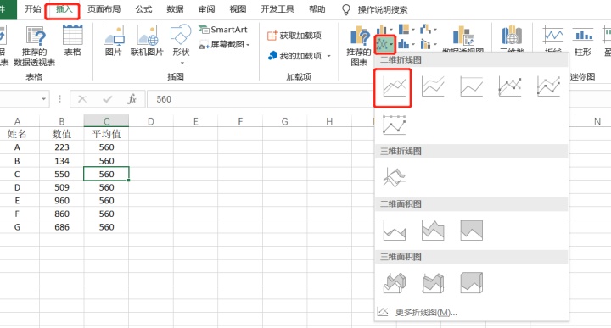Select the stacked line chart

tap(433, 86)
